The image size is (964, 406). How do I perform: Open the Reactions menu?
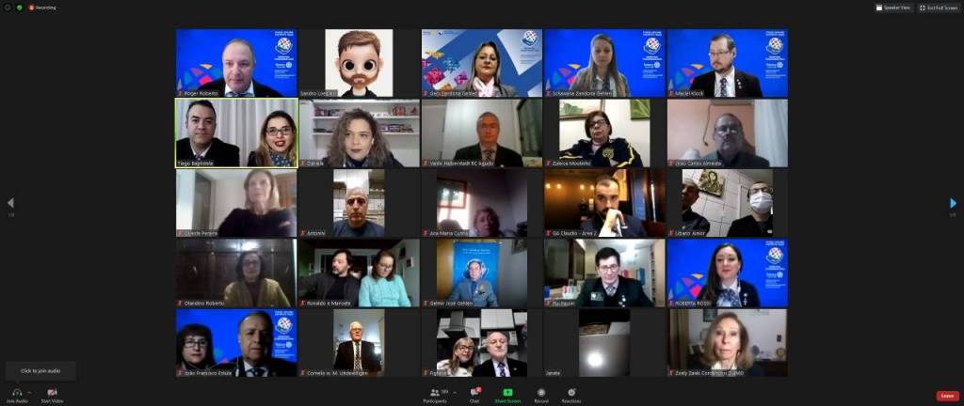tap(571, 392)
